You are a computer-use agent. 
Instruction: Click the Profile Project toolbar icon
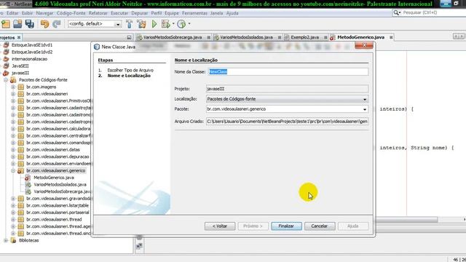(181, 24)
